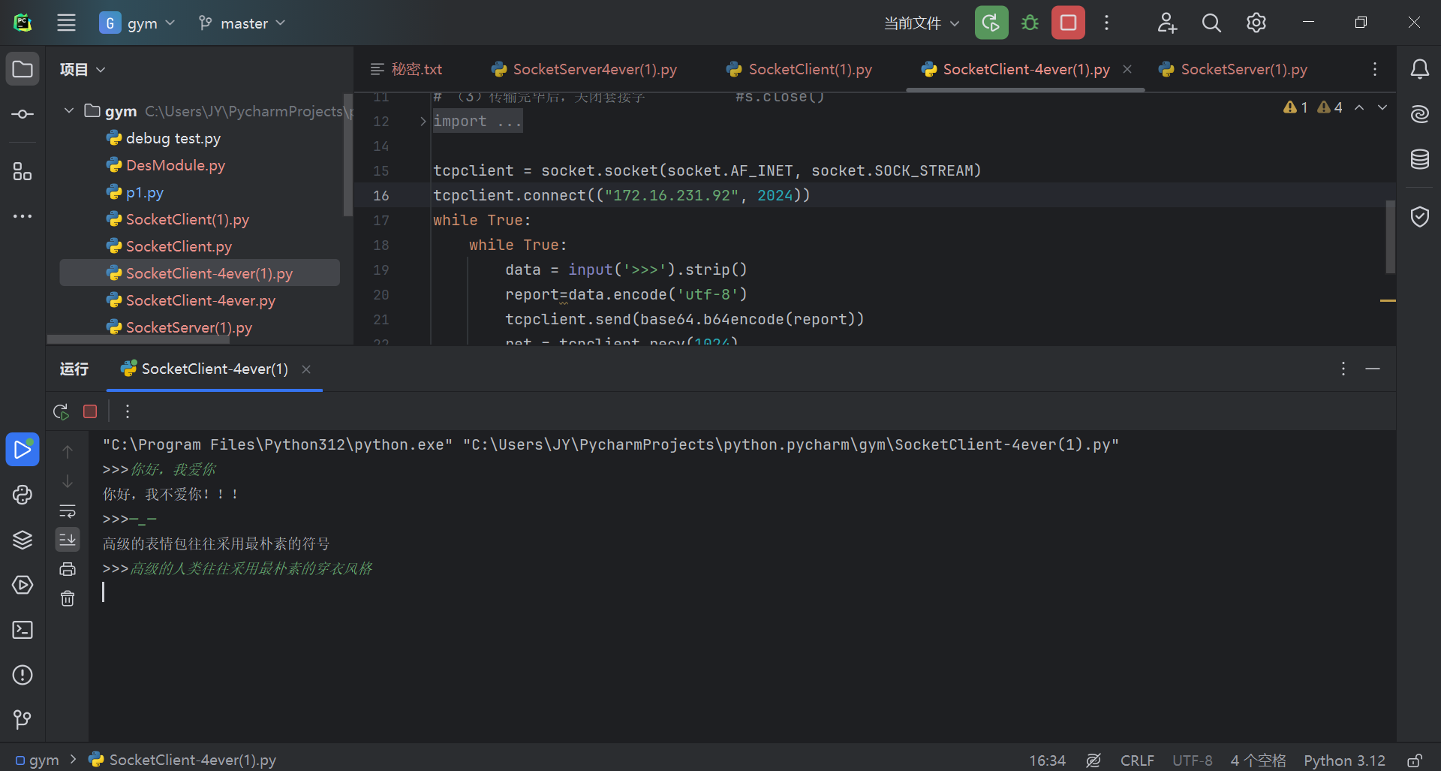This screenshot has width=1441, height=771.
Task: Open the Python Packages layers icon
Action: (23, 540)
